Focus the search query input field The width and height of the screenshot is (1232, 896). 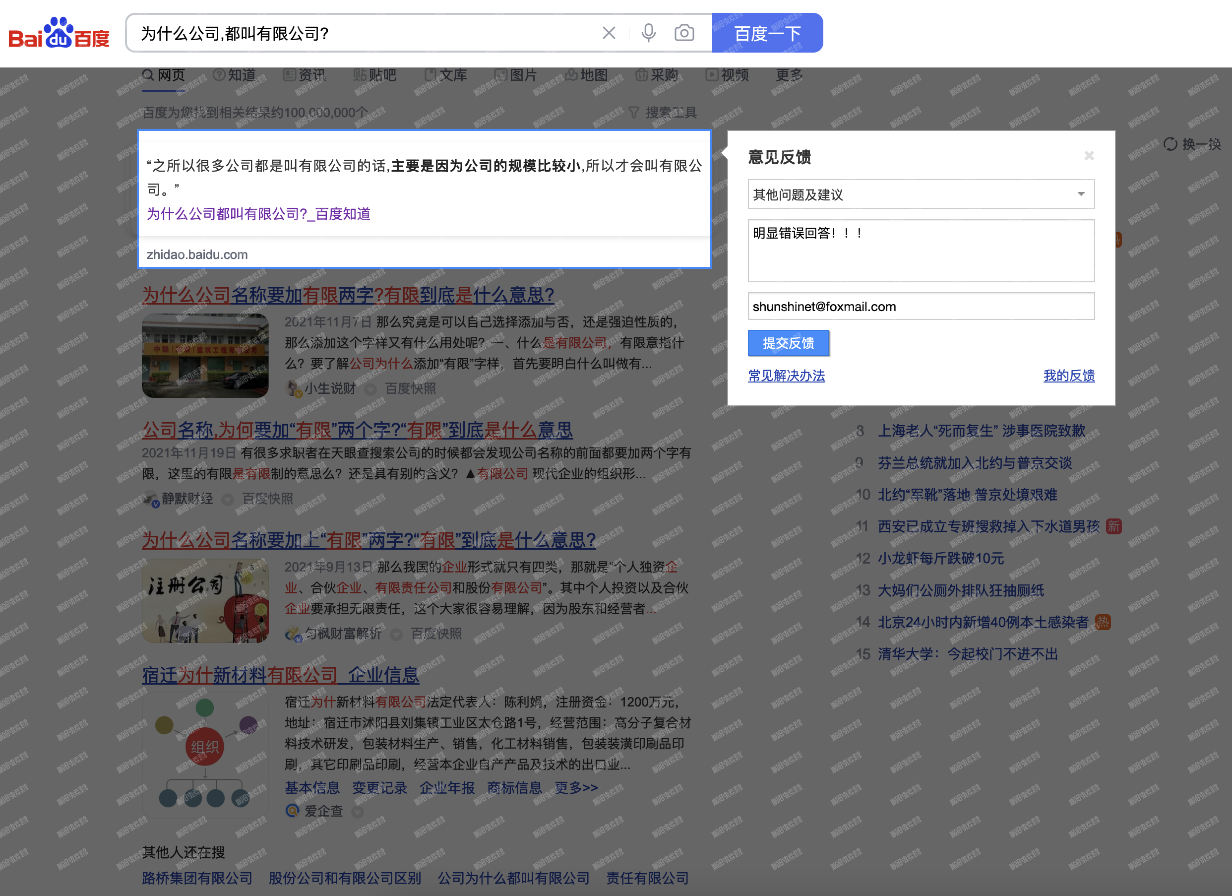364,33
